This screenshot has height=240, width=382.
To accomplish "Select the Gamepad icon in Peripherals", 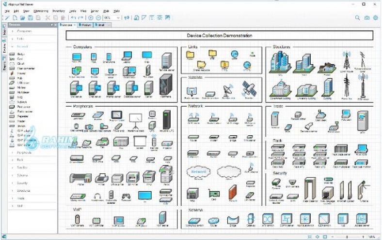I will (126, 196).
